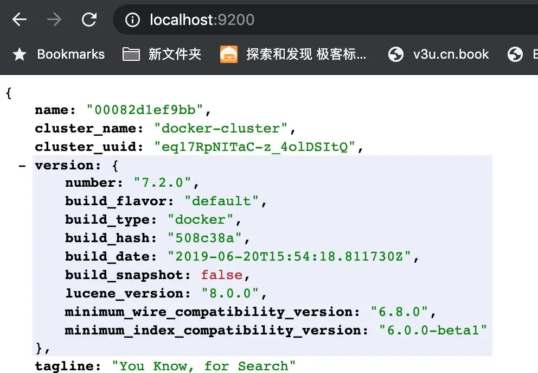
Task: Select the build_type value "docker"
Action: click(200, 219)
